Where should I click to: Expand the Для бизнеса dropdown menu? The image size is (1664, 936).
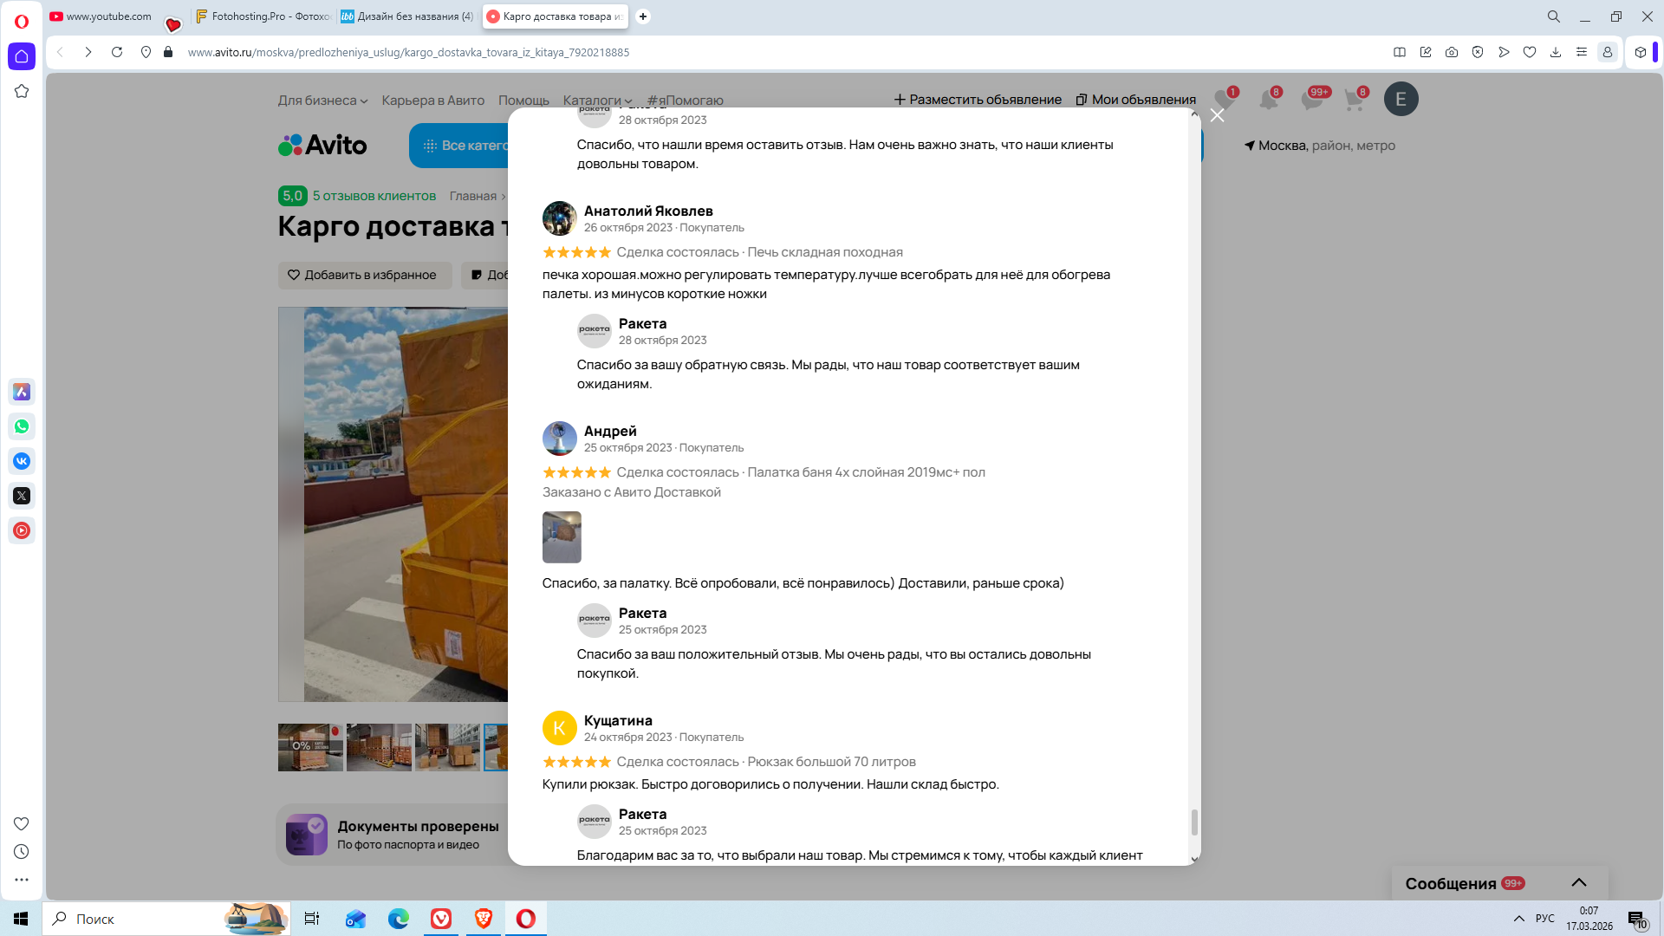click(322, 101)
